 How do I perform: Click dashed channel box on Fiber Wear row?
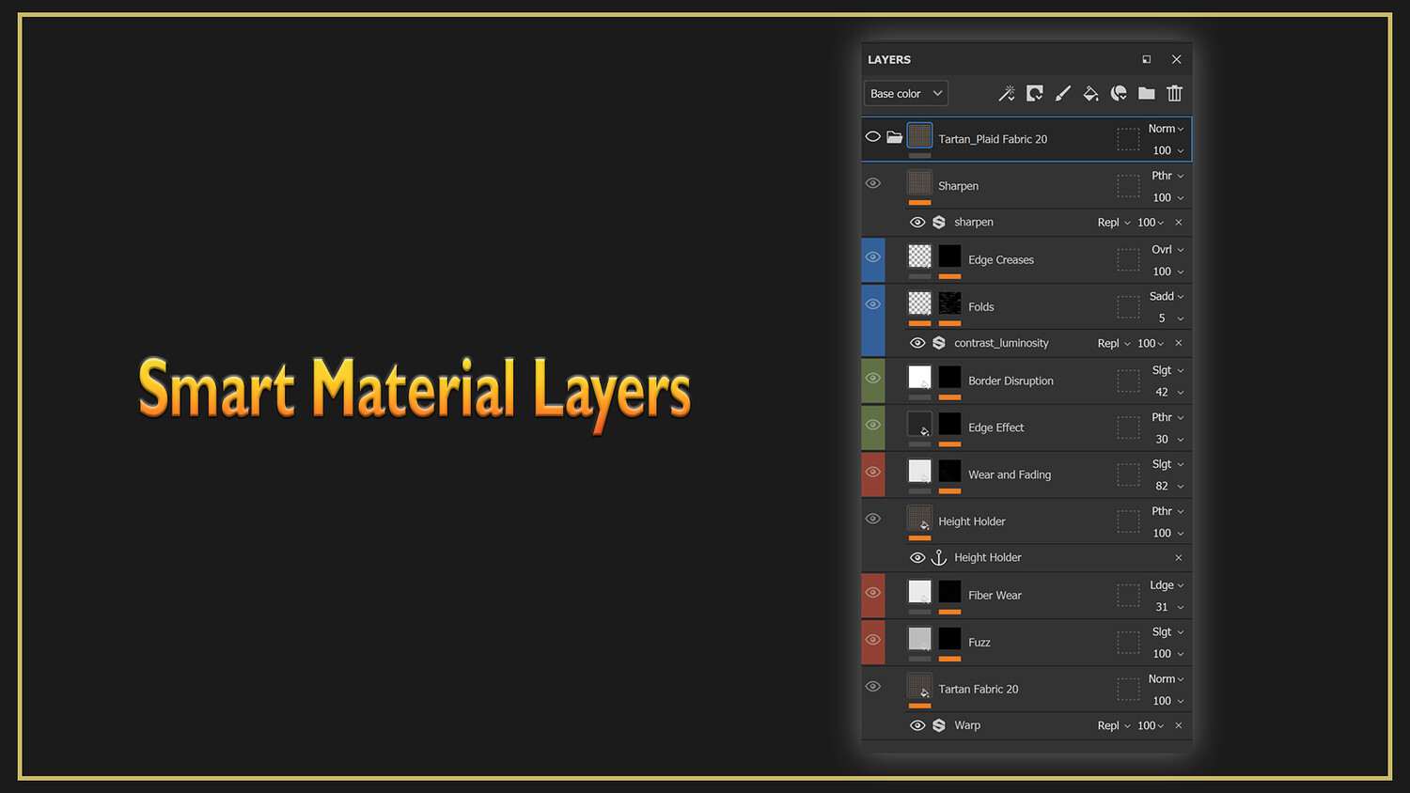(1128, 596)
